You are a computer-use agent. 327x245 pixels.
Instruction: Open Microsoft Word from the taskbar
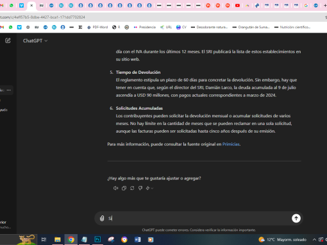pyautogui.click(x=137, y=239)
